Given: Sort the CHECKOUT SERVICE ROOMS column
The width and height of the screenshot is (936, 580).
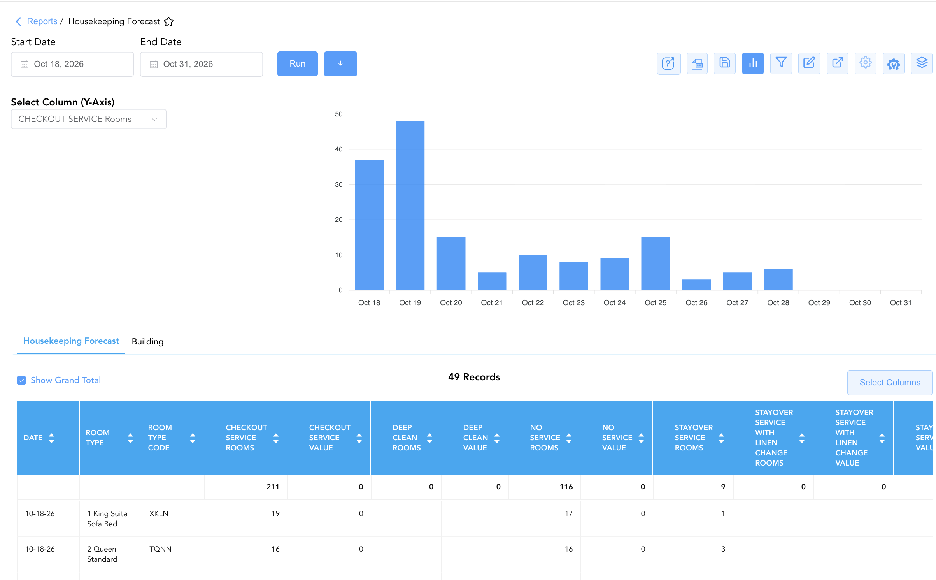Looking at the screenshot, I should [x=276, y=438].
